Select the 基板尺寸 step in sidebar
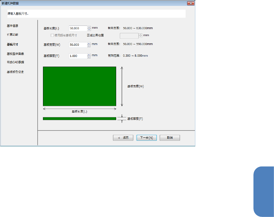The height and width of the screenshot is (217, 274). coord(12,45)
